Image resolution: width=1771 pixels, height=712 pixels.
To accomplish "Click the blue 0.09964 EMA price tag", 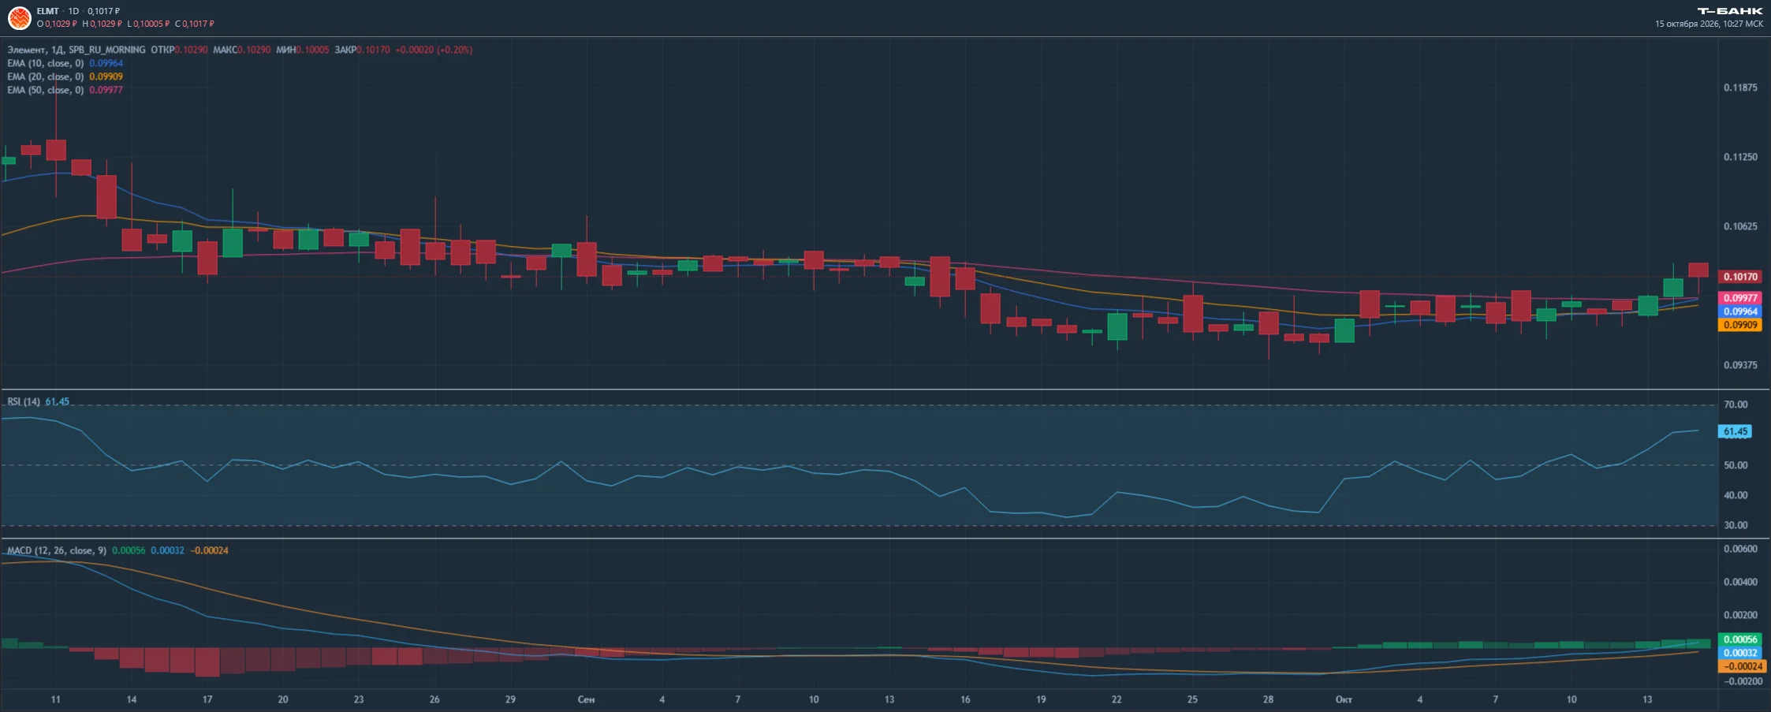I will pos(1740,311).
